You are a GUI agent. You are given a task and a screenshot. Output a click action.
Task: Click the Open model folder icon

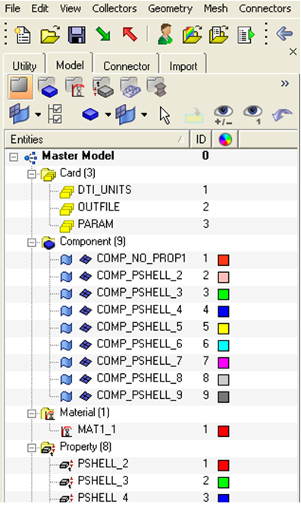[50, 34]
